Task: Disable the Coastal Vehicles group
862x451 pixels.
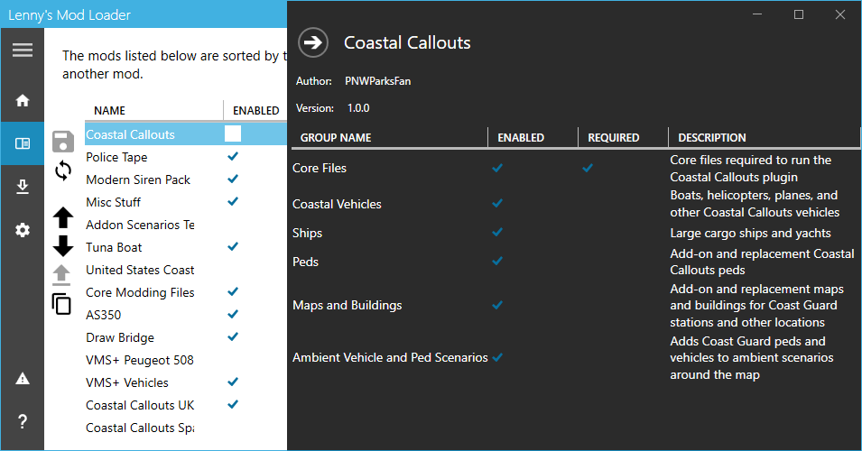Action: [497, 204]
